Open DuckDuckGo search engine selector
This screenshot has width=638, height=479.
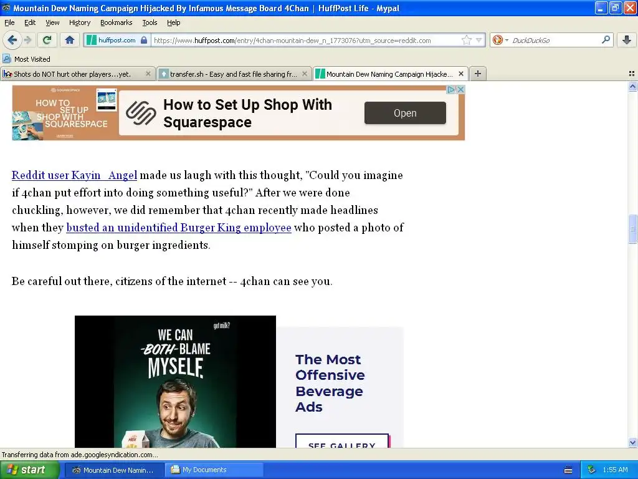500,40
